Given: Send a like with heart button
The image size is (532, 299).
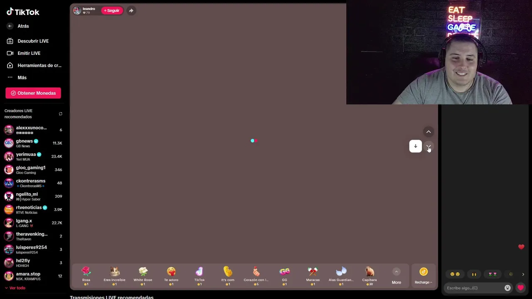Looking at the screenshot, I should (x=521, y=288).
